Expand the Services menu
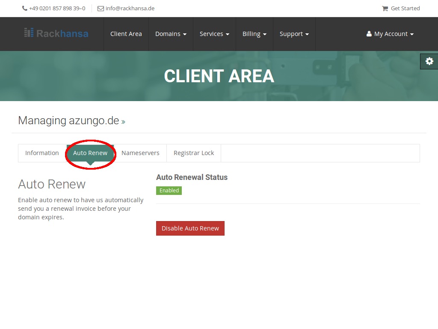Viewport: 438px width, 329px height. [214, 34]
